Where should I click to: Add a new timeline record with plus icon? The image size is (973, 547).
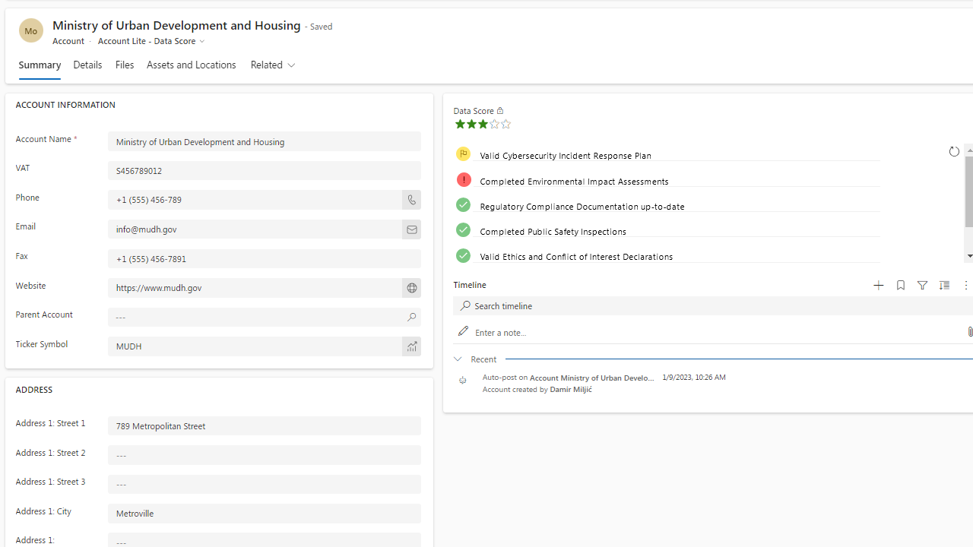[x=879, y=286]
